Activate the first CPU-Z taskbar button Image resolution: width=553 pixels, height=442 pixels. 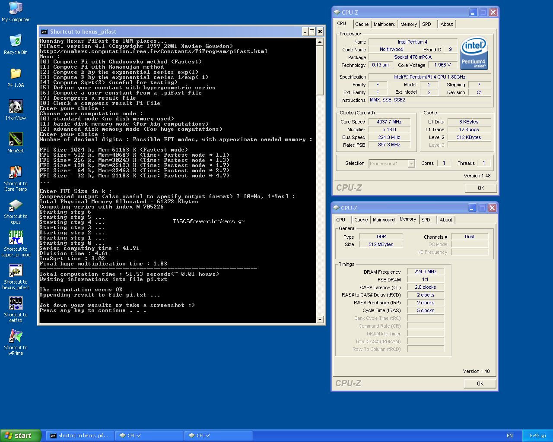click(x=149, y=436)
